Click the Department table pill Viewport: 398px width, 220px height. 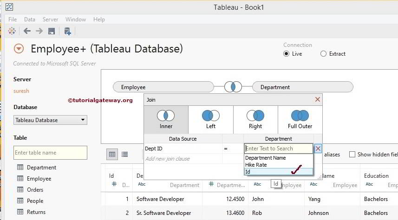tap(302, 87)
